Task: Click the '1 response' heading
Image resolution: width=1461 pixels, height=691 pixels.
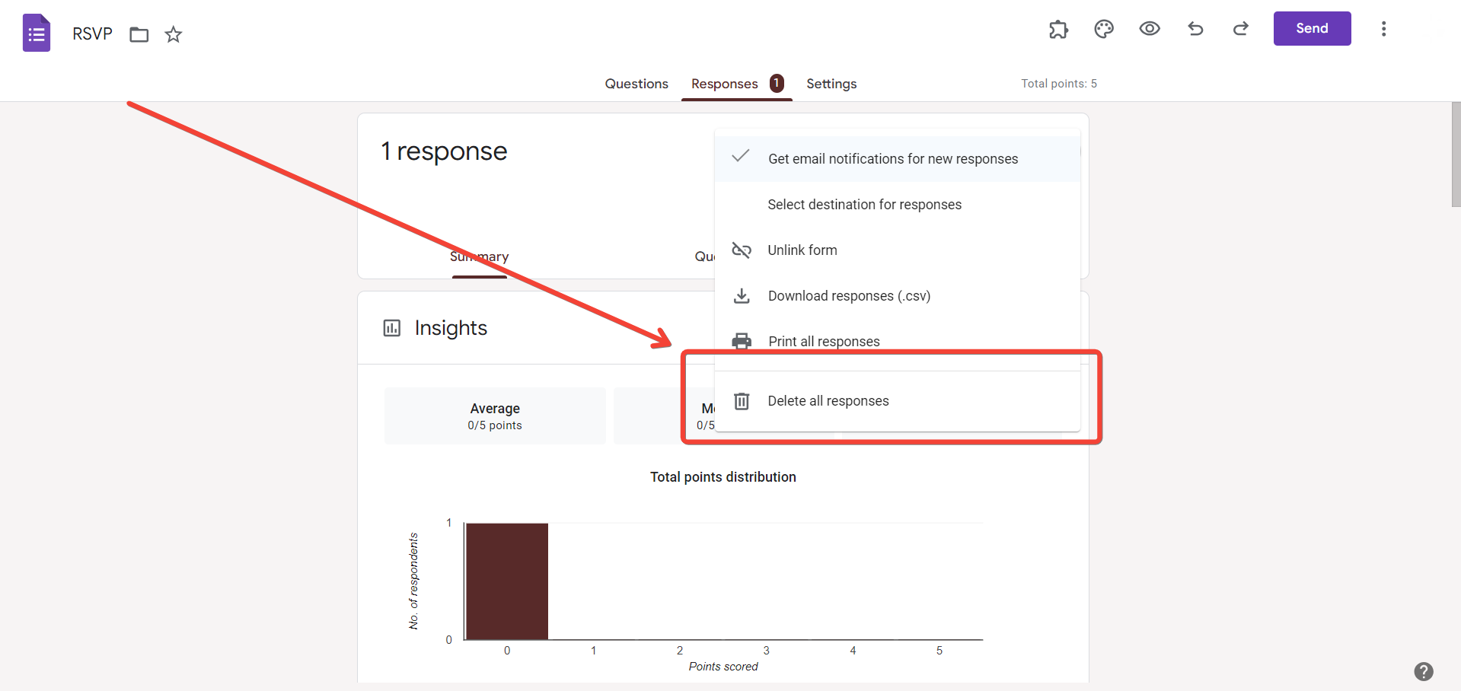Action: (x=444, y=151)
